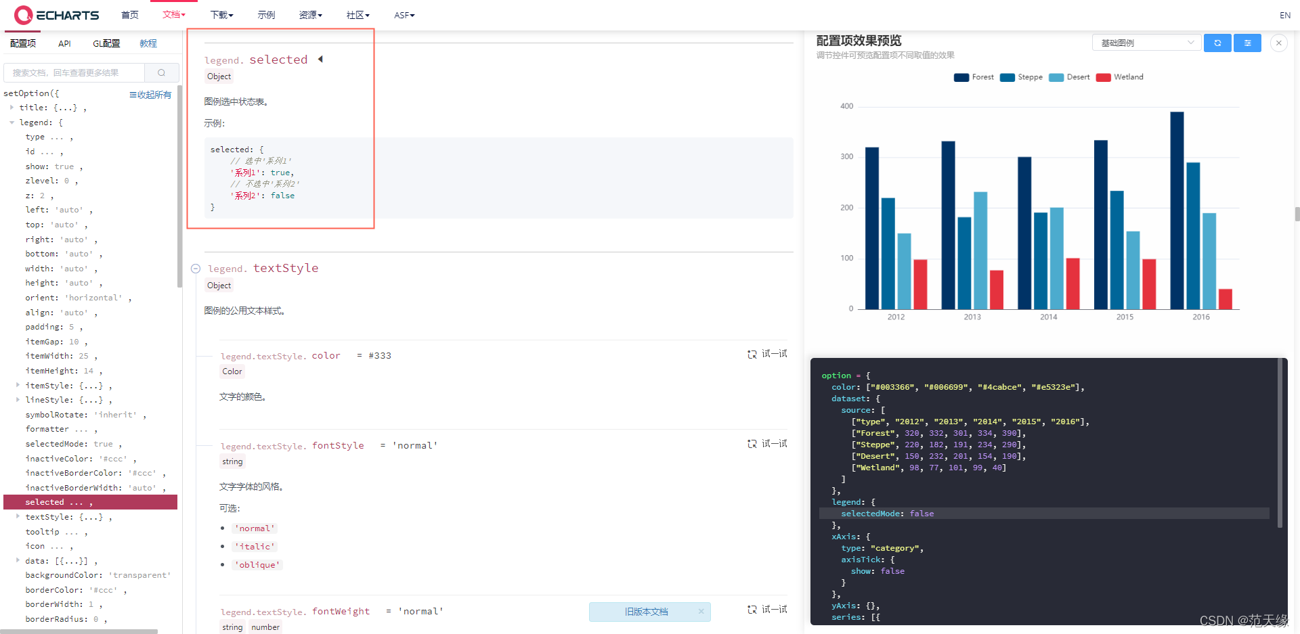Expand itemStyle node in tree
1300x634 pixels.
(x=18, y=385)
